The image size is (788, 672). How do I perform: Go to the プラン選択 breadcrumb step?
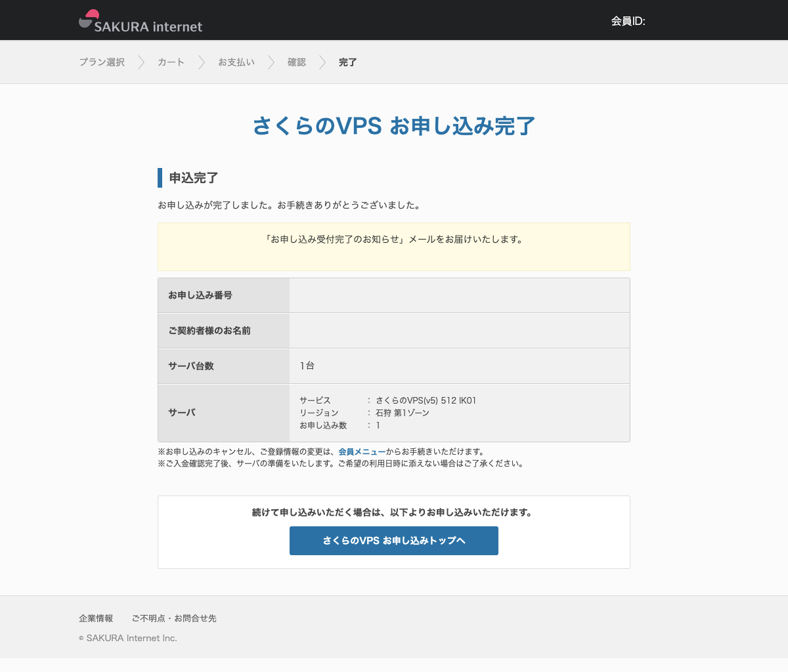(x=102, y=62)
